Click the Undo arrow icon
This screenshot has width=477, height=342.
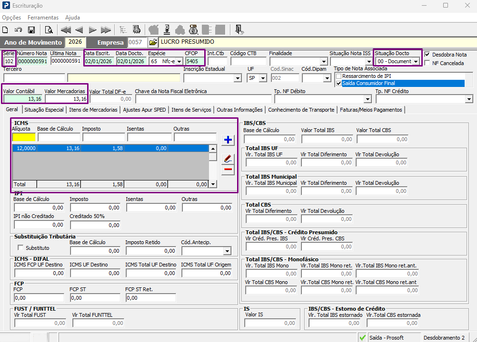point(18,30)
